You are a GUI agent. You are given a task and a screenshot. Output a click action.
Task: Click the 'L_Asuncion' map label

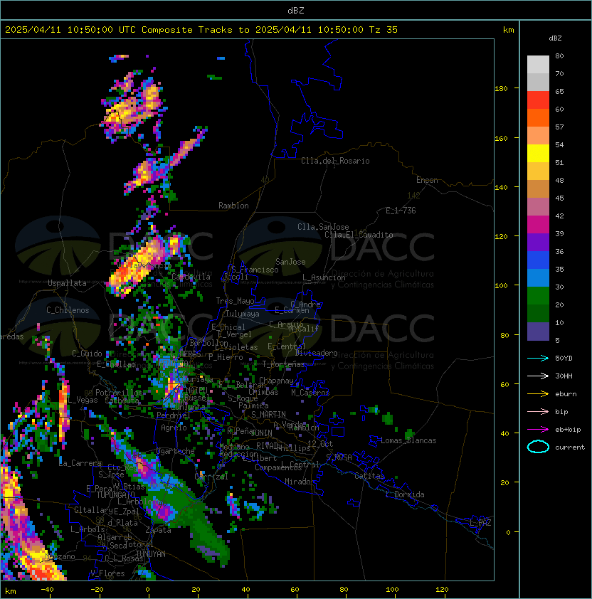pyautogui.click(x=324, y=277)
